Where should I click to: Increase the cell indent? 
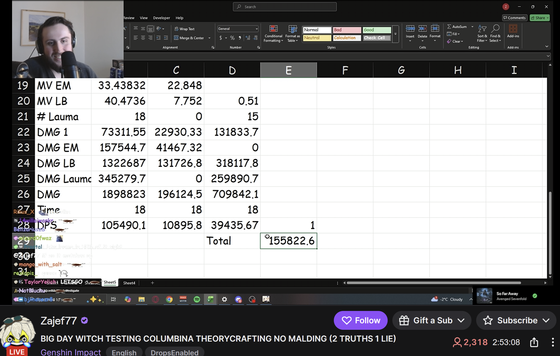[166, 38]
